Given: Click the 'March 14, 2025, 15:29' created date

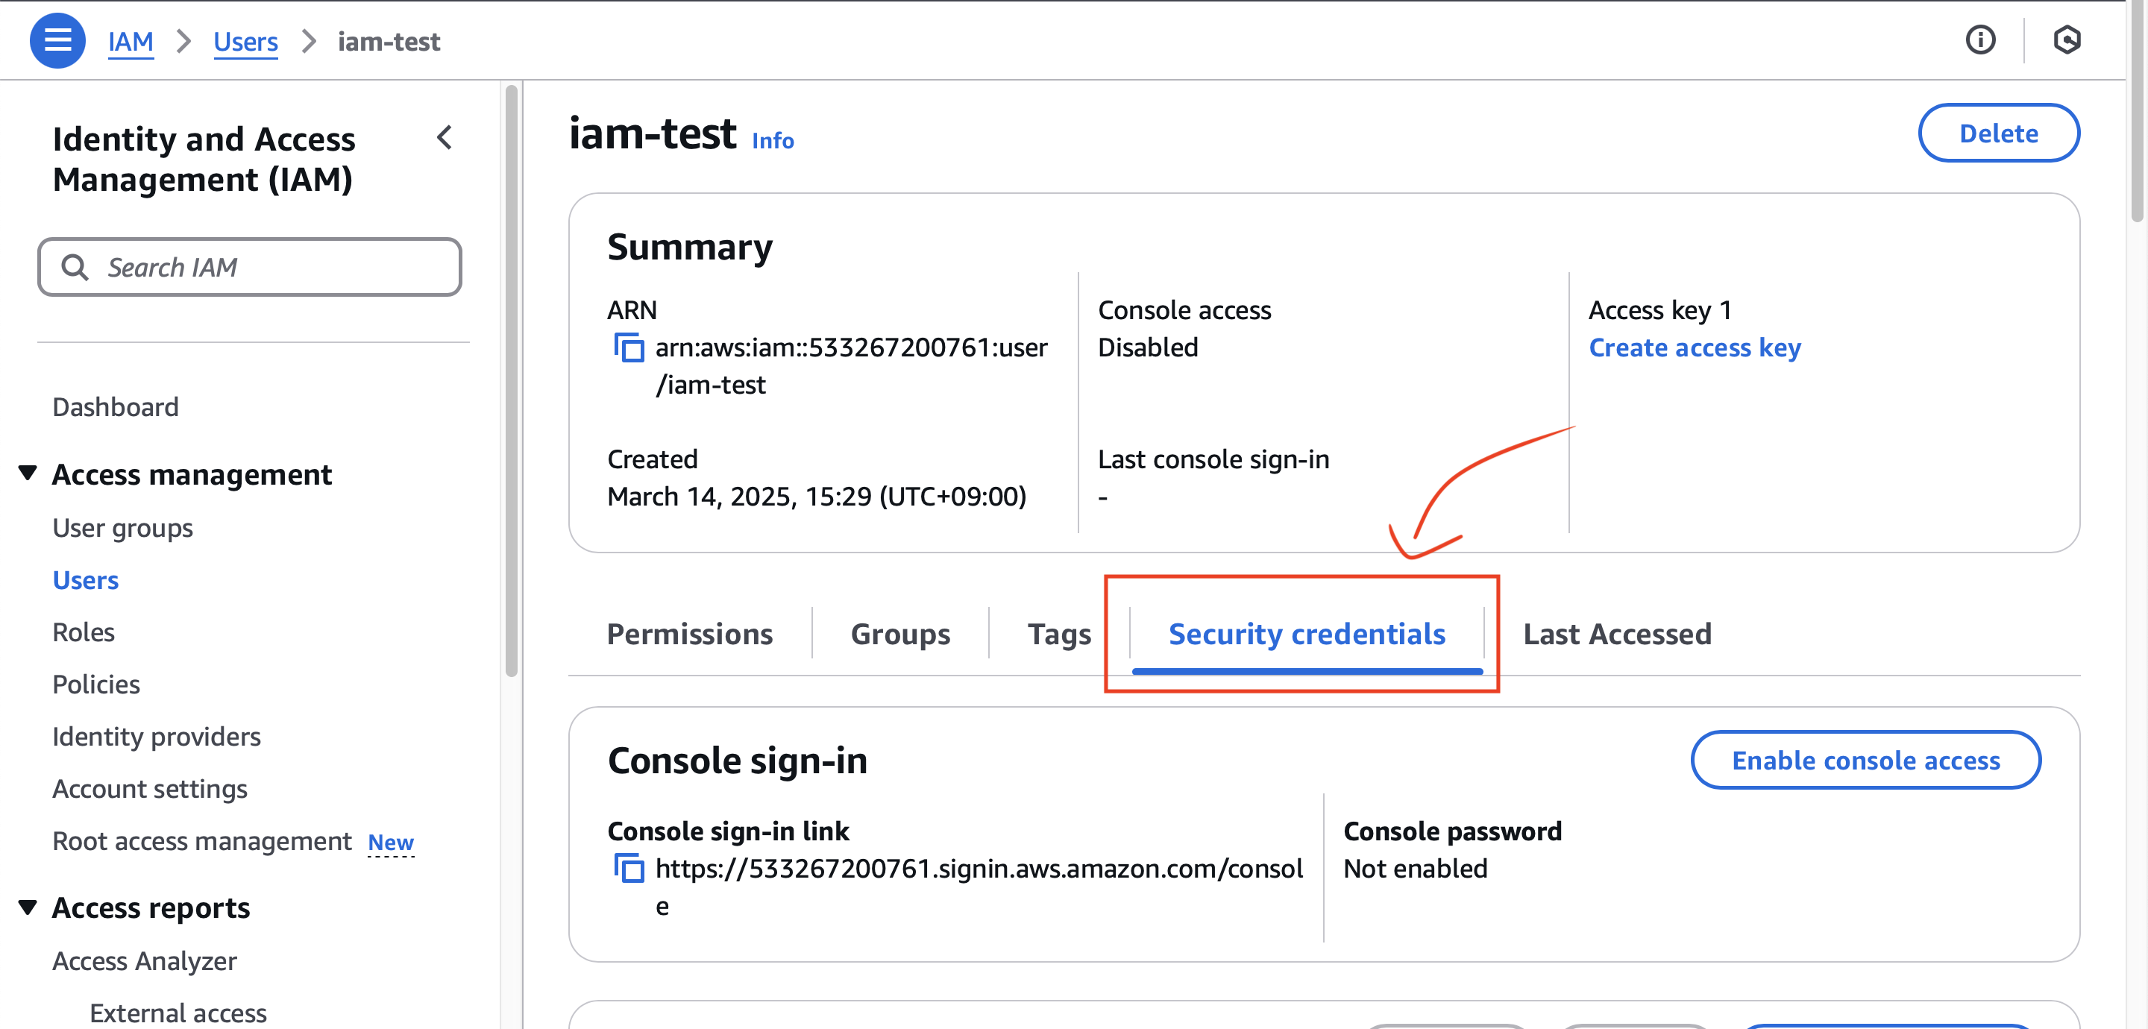Looking at the screenshot, I should pyautogui.click(x=817, y=496).
